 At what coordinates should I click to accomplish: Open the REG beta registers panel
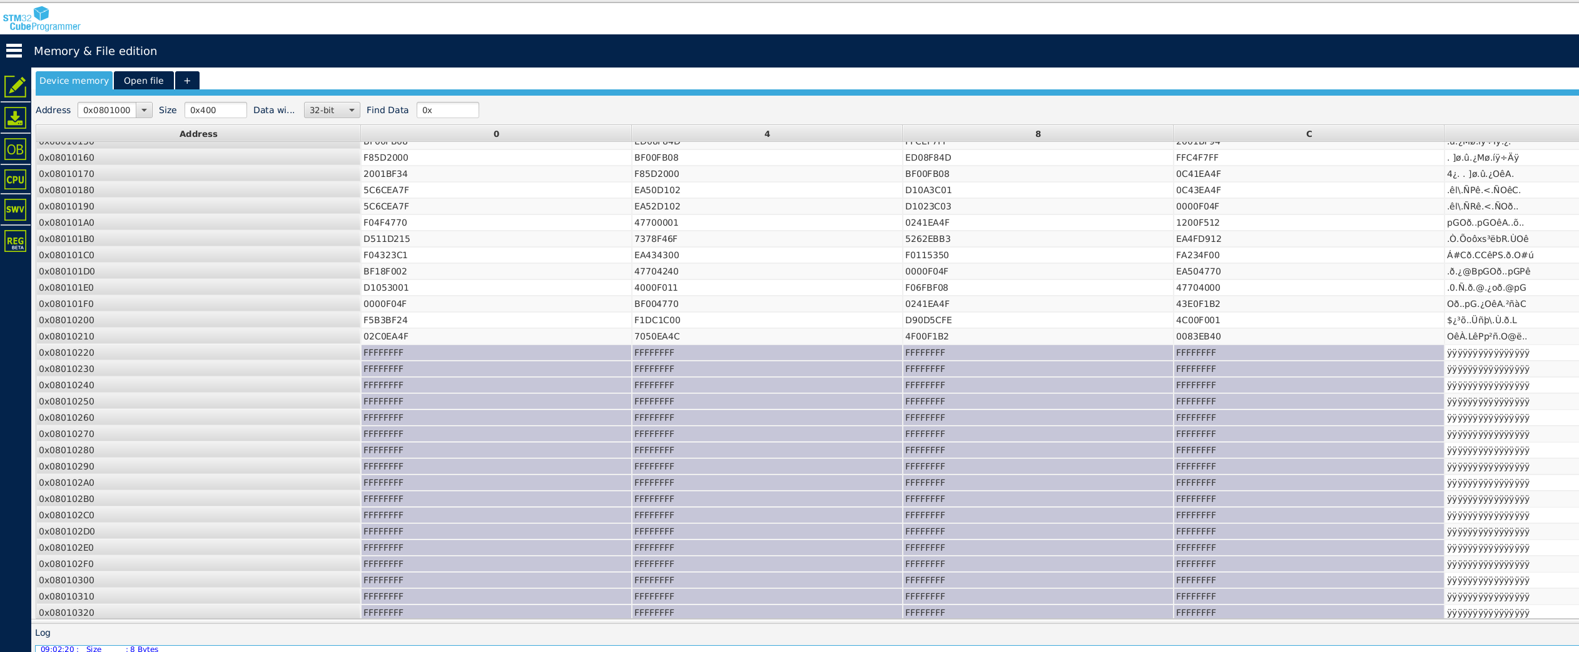(x=16, y=241)
